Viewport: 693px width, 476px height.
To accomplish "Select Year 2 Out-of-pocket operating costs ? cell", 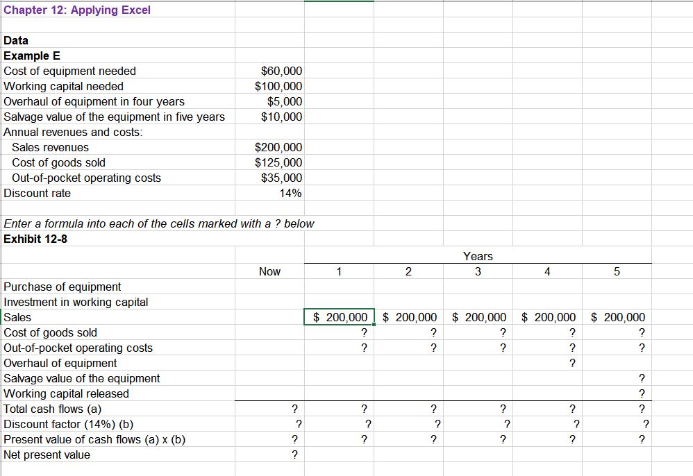I will coord(408,348).
